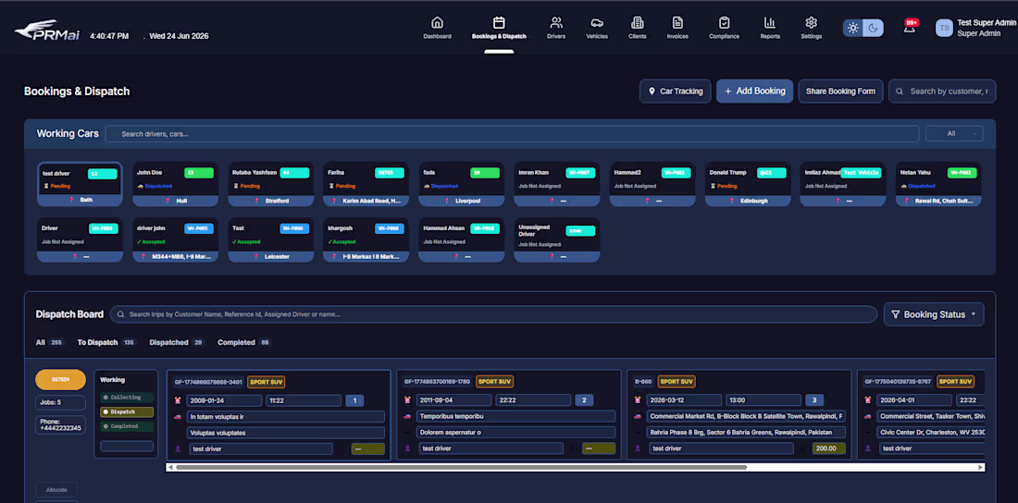Select the John Doe car card
Viewport: 1018px width, 503px height.
[175, 184]
